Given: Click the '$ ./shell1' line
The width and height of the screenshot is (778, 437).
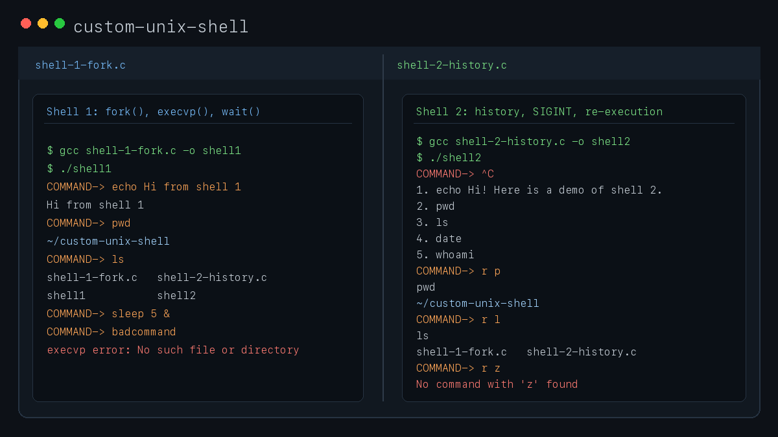Looking at the screenshot, I should 79,168.
